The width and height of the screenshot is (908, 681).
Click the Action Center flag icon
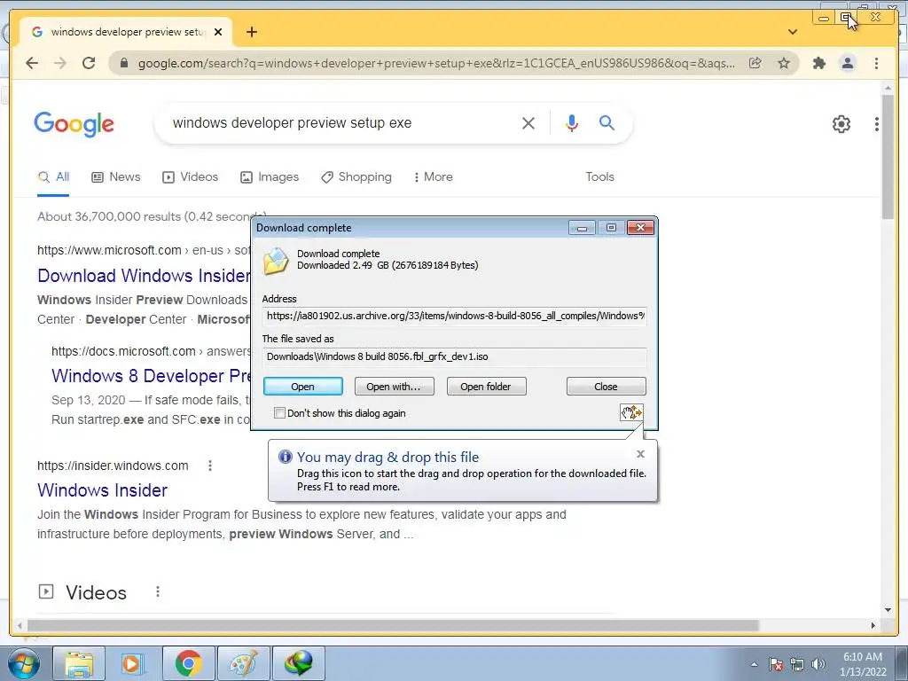pos(776,665)
